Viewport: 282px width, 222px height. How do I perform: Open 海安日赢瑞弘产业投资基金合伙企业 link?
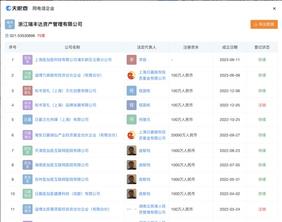[76, 135]
